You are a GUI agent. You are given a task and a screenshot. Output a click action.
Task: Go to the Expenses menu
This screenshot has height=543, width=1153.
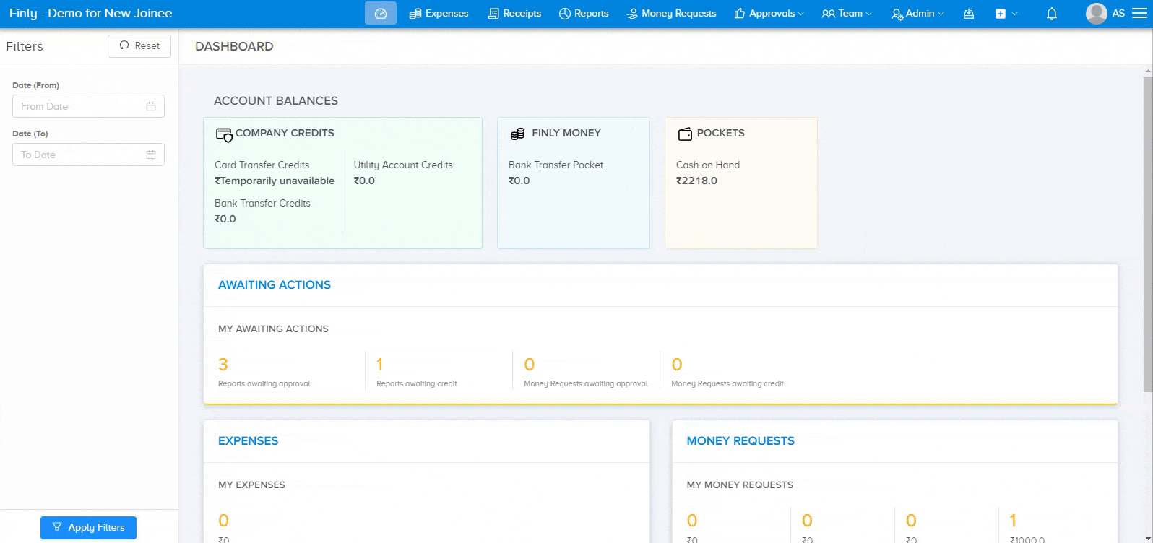pos(439,14)
